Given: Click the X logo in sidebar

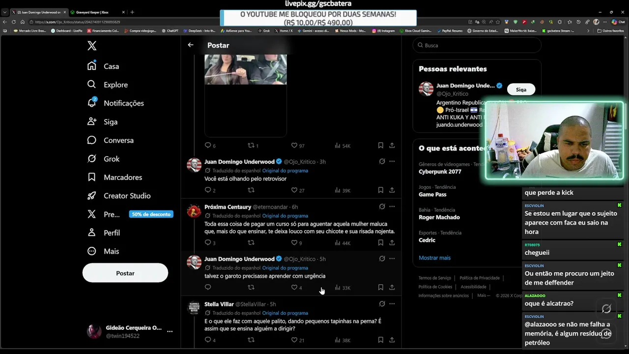Looking at the screenshot, I should click(92, 46).
